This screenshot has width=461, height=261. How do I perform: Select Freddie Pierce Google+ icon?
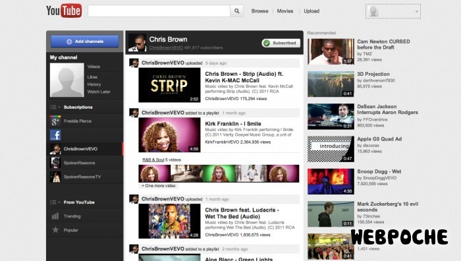55,121
